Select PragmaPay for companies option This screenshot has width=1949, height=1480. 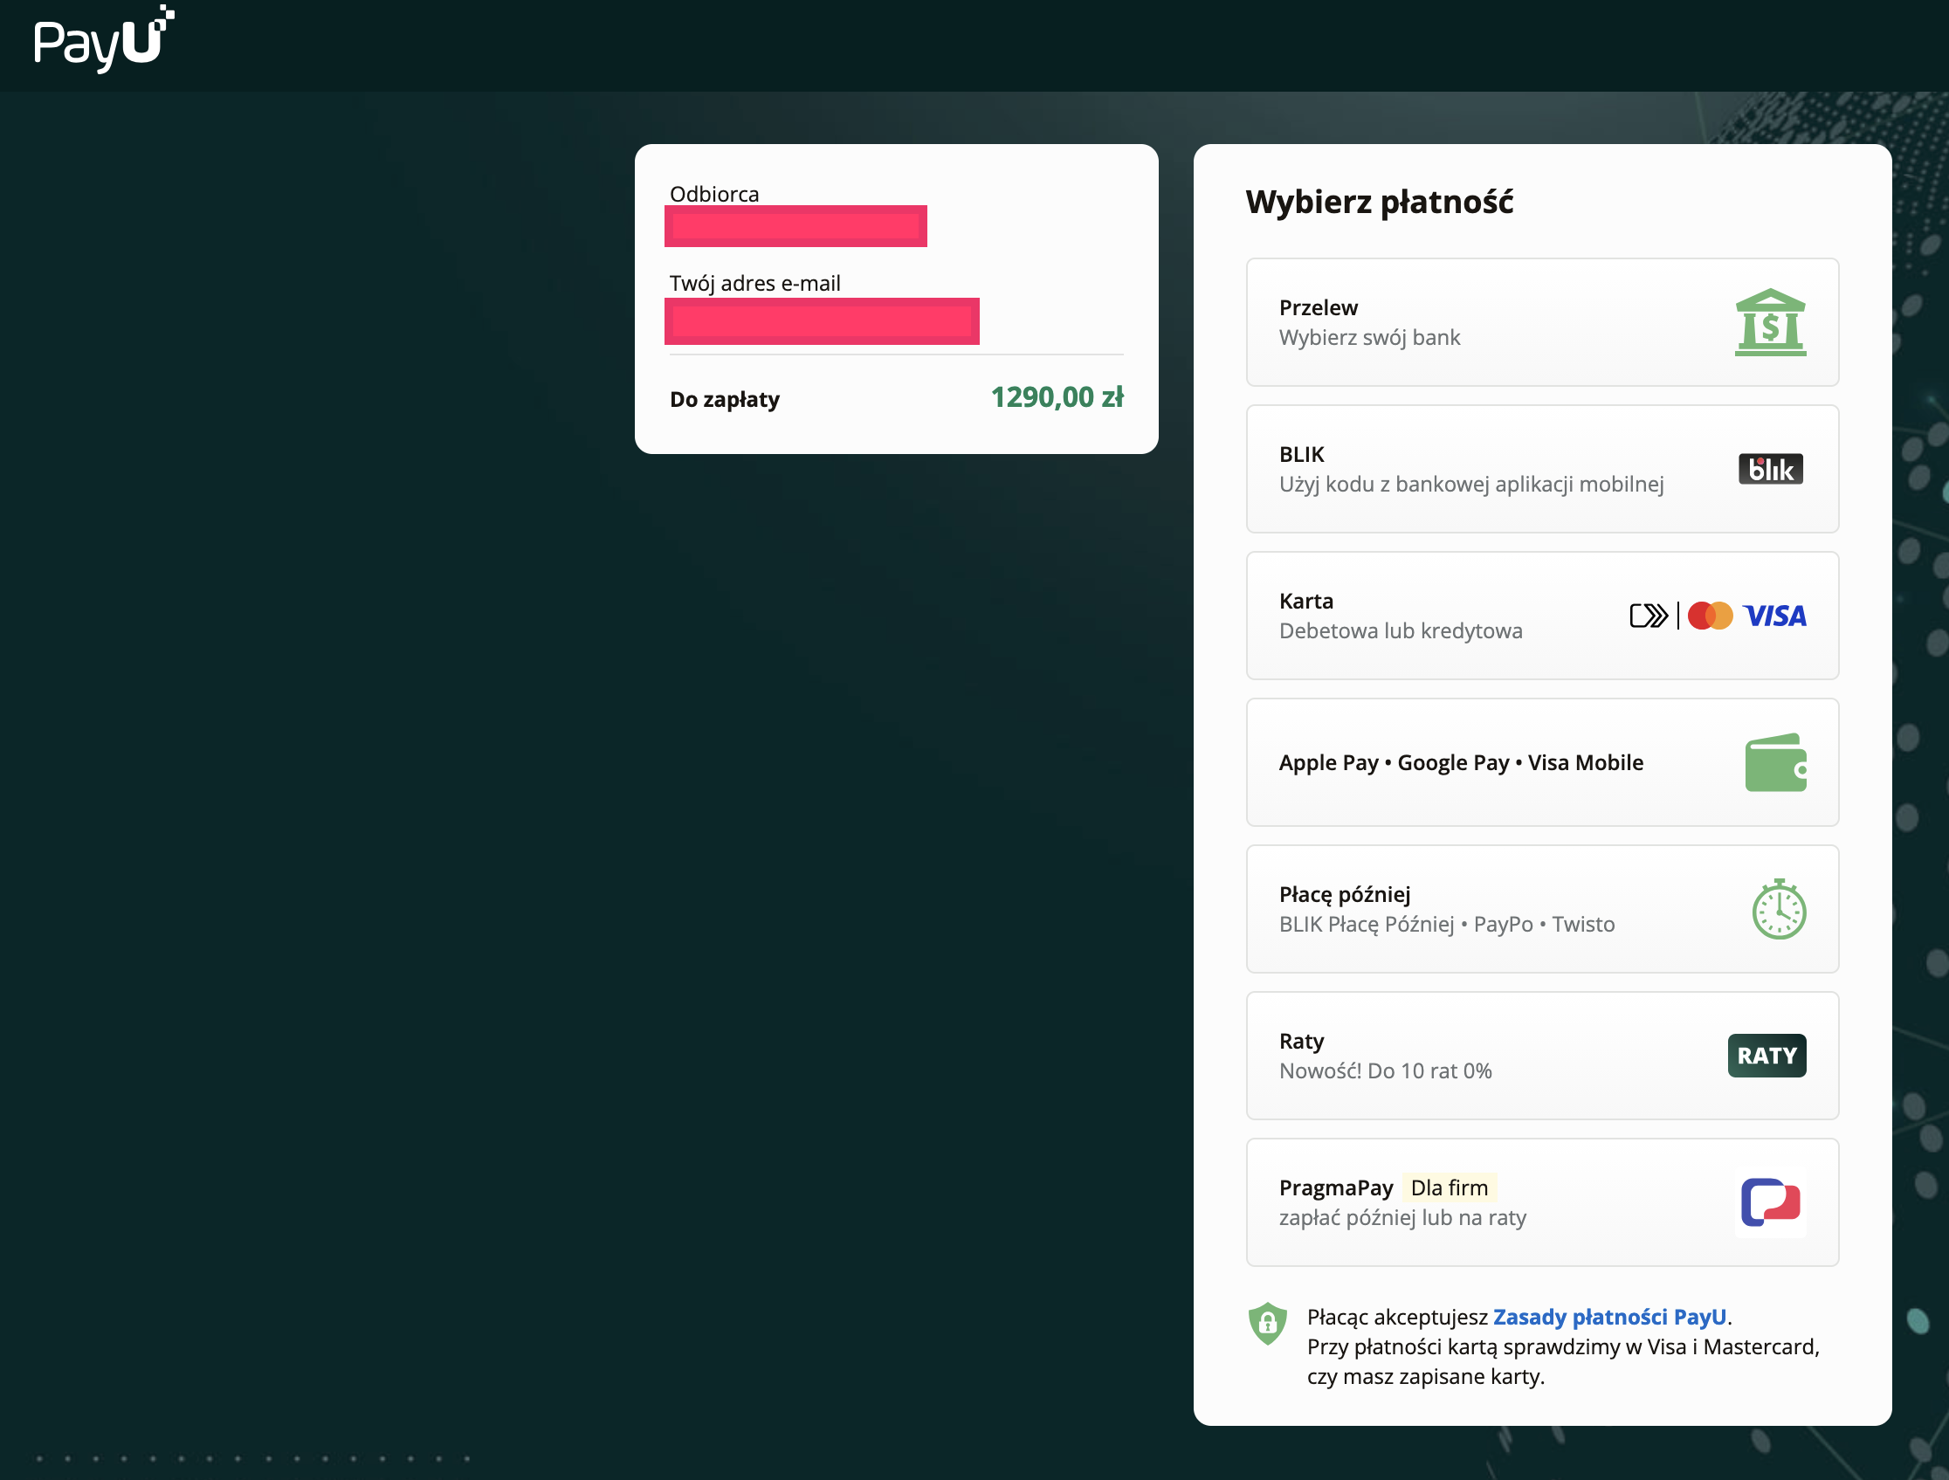point(1542,1202)
